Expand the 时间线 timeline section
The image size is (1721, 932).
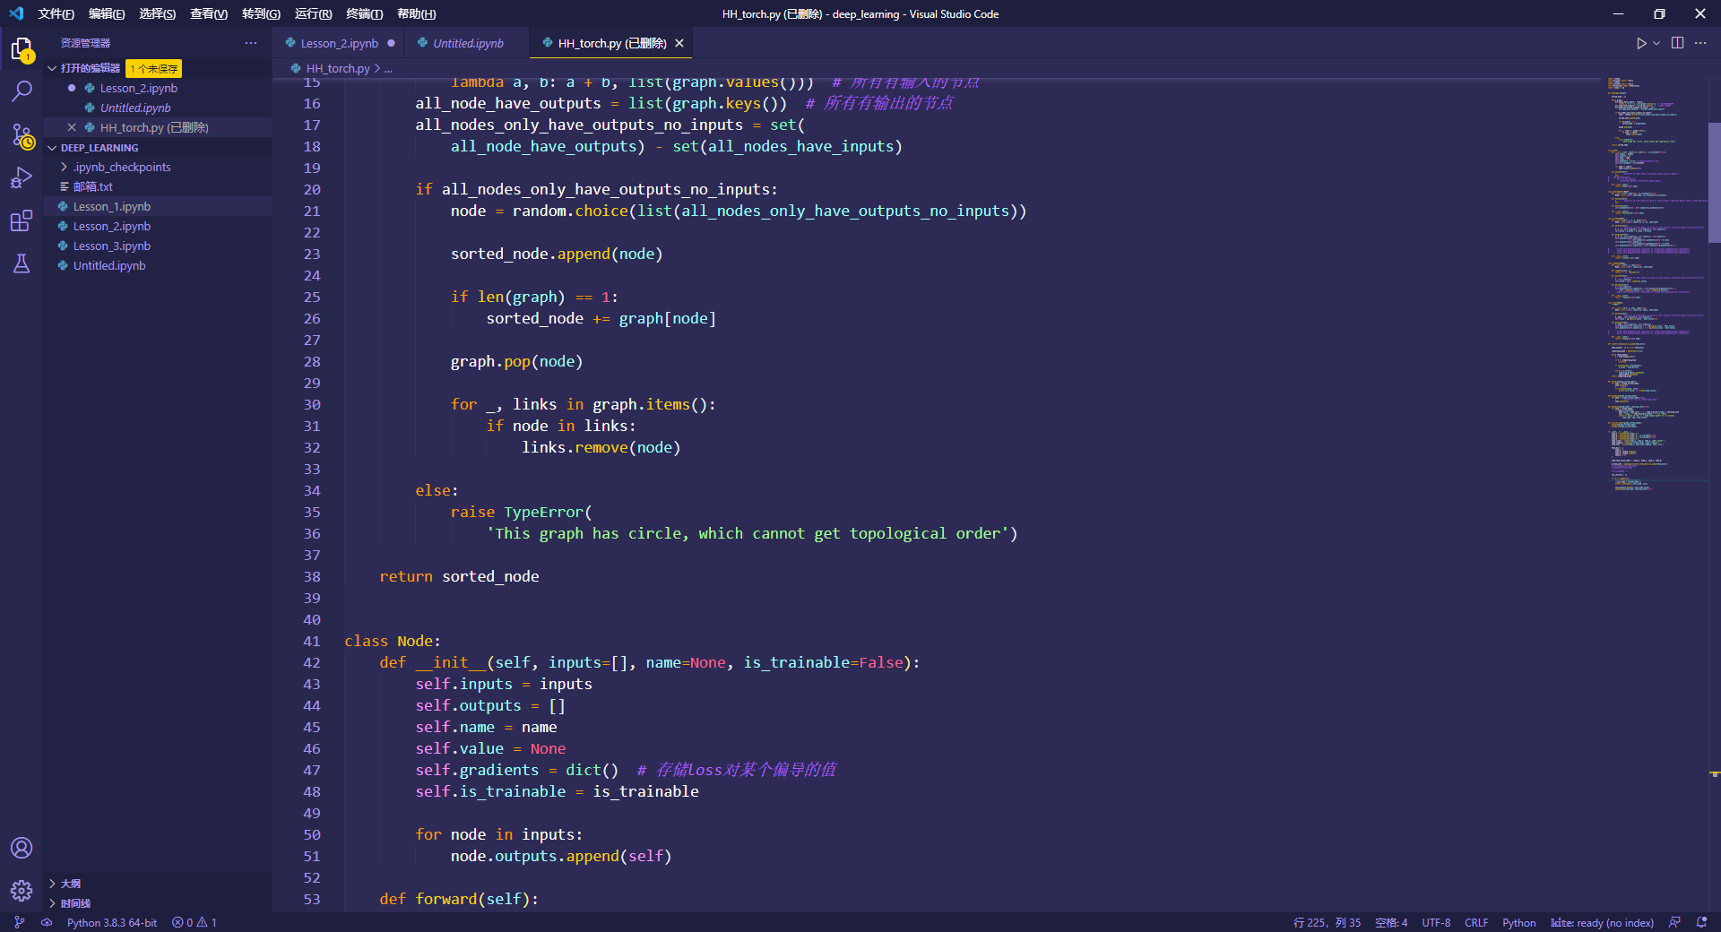tap(52, 903)
